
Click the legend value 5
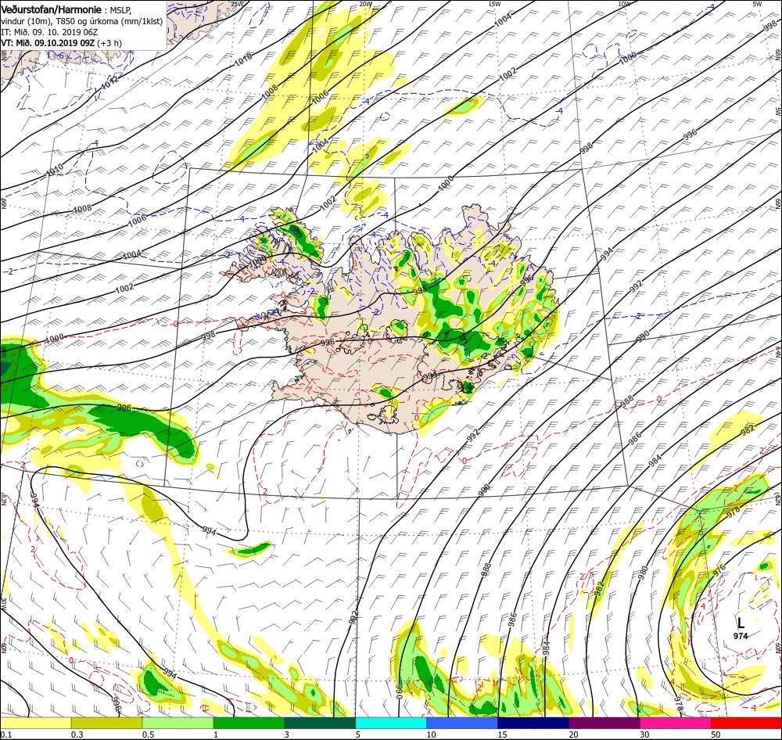coord(357,735)
